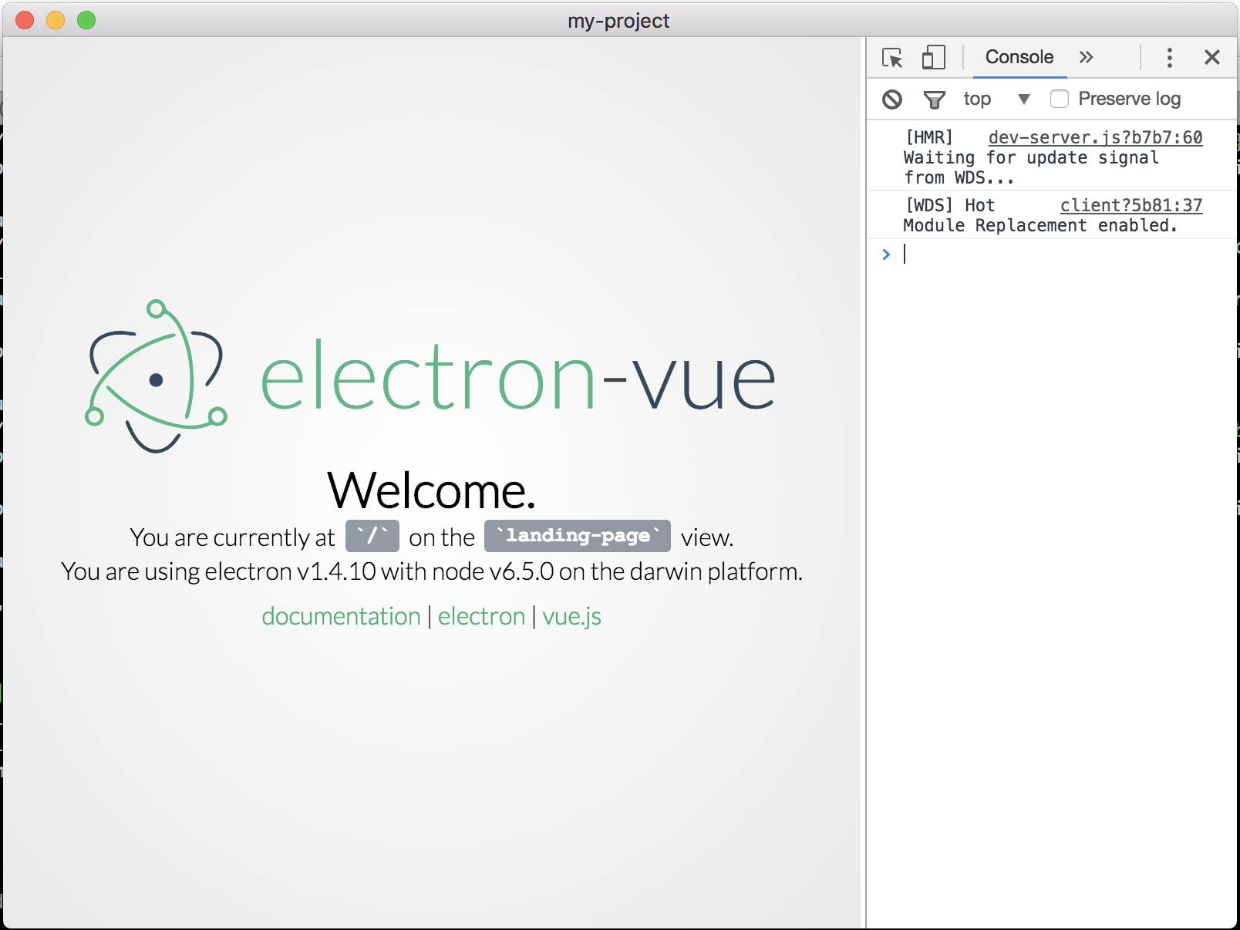Screen dimensions: 1240x930
Task: Click the "Module Replacement enabled." log message
Action: tap(1040, 225)
